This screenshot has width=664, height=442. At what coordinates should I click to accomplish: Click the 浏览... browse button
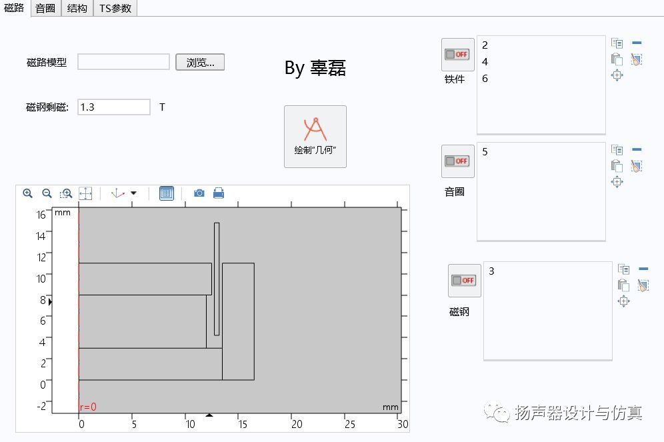tap(200, 63)
